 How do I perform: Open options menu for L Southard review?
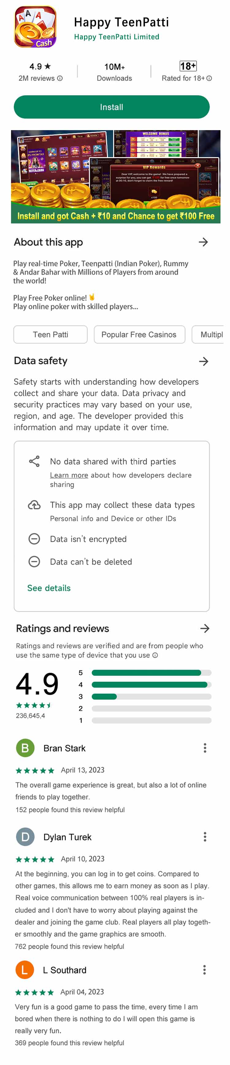[205, 970]
